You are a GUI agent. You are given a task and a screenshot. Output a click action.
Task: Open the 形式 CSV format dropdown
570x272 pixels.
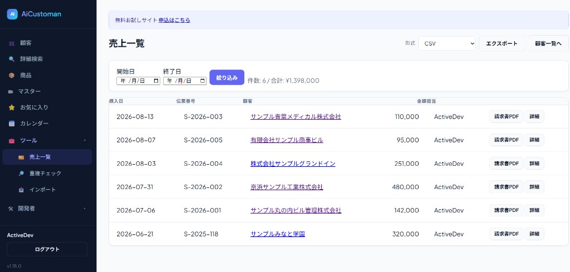pyautogui.click(x=447, y=43)
